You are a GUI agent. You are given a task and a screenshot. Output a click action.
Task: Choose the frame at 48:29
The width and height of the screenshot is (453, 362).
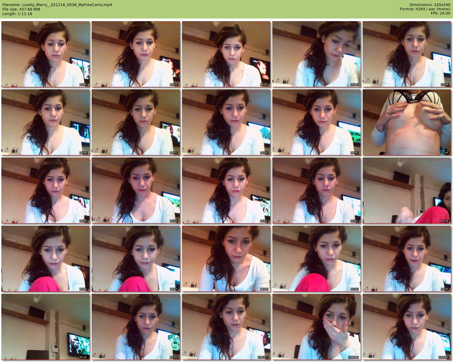226,259
